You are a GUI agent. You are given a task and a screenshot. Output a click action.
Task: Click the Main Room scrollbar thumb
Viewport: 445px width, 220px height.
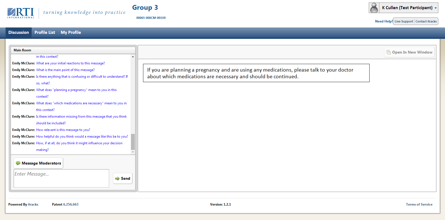click(133, 142)
